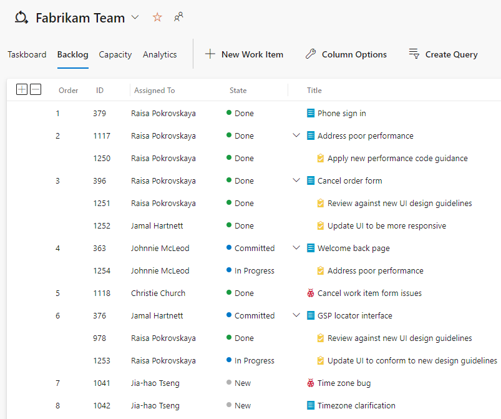Open Update UI to be more responsive
The image size is (501, 419).
[387, 226]
